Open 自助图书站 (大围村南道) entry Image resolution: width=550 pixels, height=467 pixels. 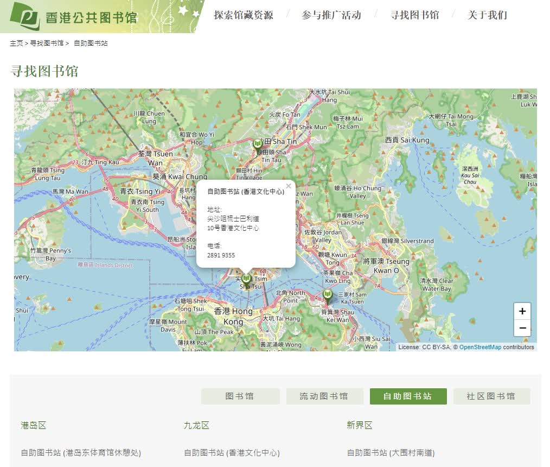pos(391,452)
